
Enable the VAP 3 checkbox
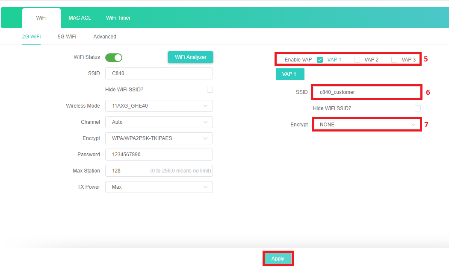click(394, 60)
